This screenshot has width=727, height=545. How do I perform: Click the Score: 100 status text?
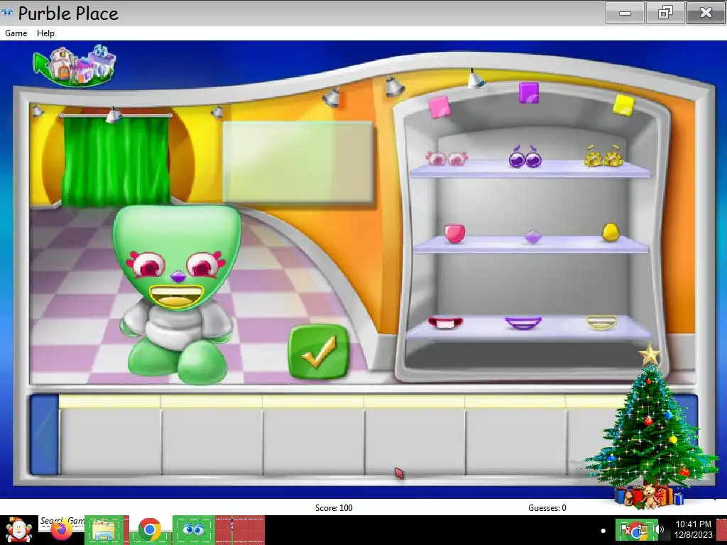334,508
